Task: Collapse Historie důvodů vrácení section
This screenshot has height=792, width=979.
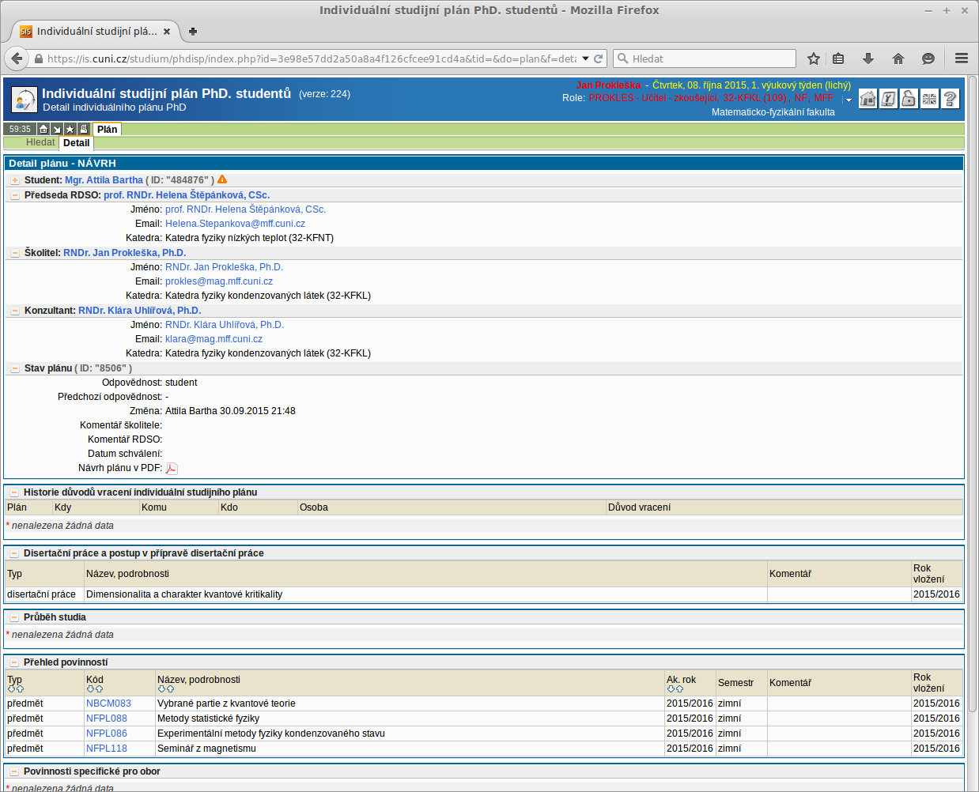Action: coord(14,492)
